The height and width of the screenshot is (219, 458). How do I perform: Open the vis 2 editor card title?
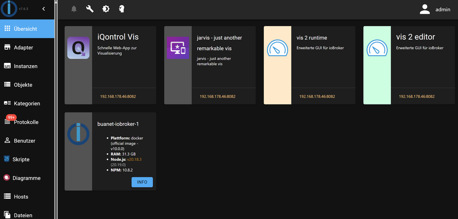pyautogui.click(x=416, y=37)
